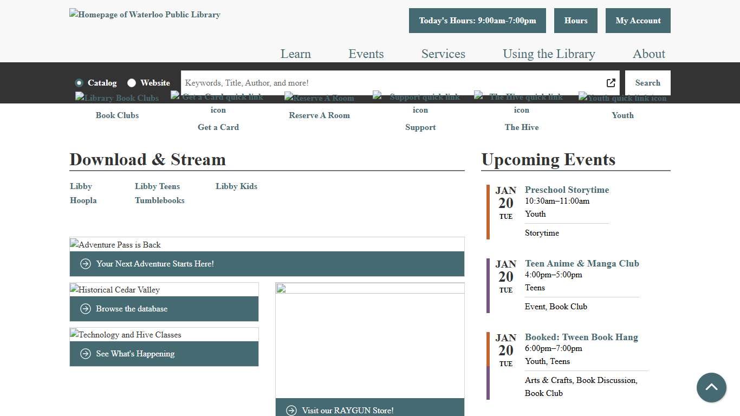Viewport: 740px width, 416px height.
Task: Click the Reserve A Room quick link icon
Action: click(319, 98)
